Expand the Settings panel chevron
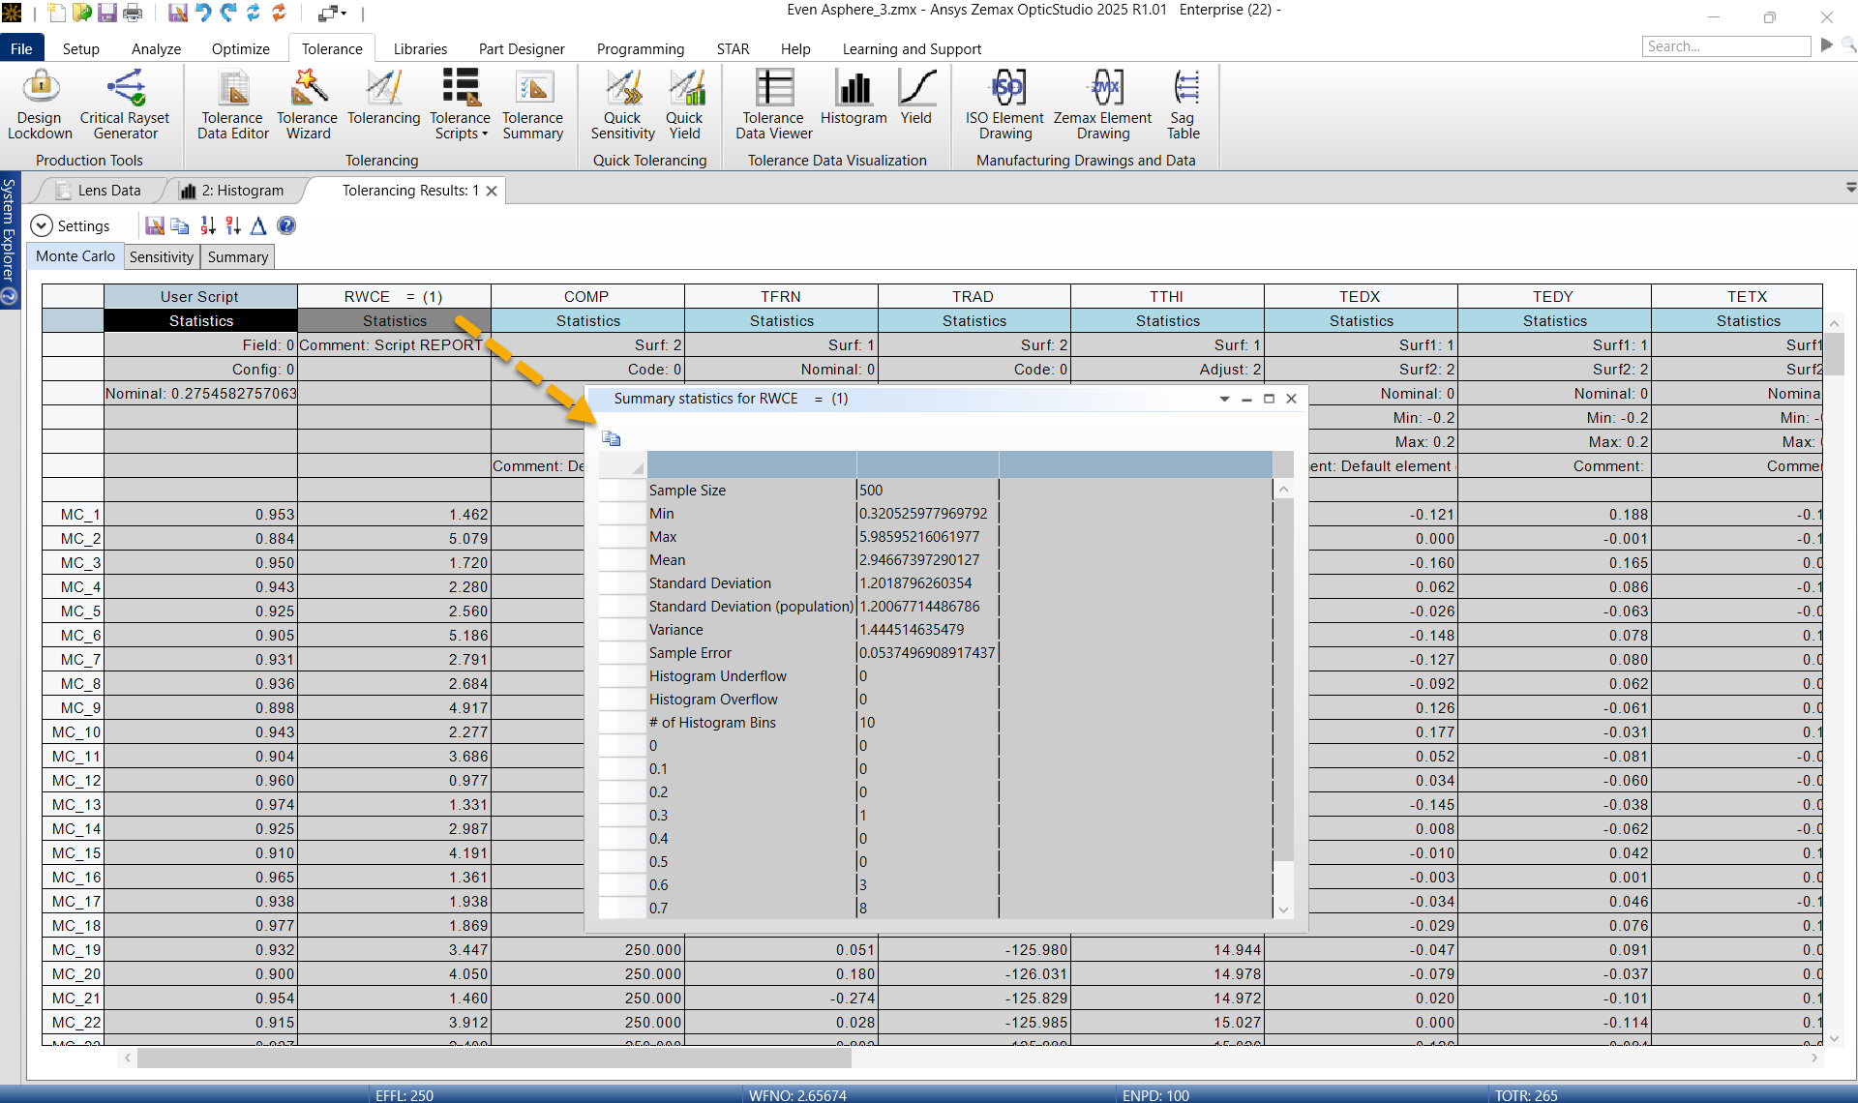This screenshot has width=1858, height=1103. (41, 225)
